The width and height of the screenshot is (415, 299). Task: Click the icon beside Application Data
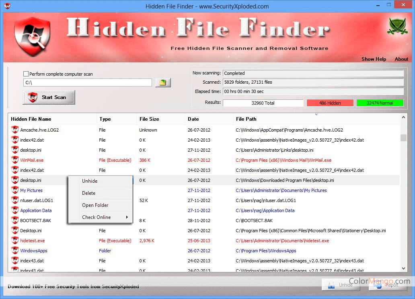click(x=15, y=210)
